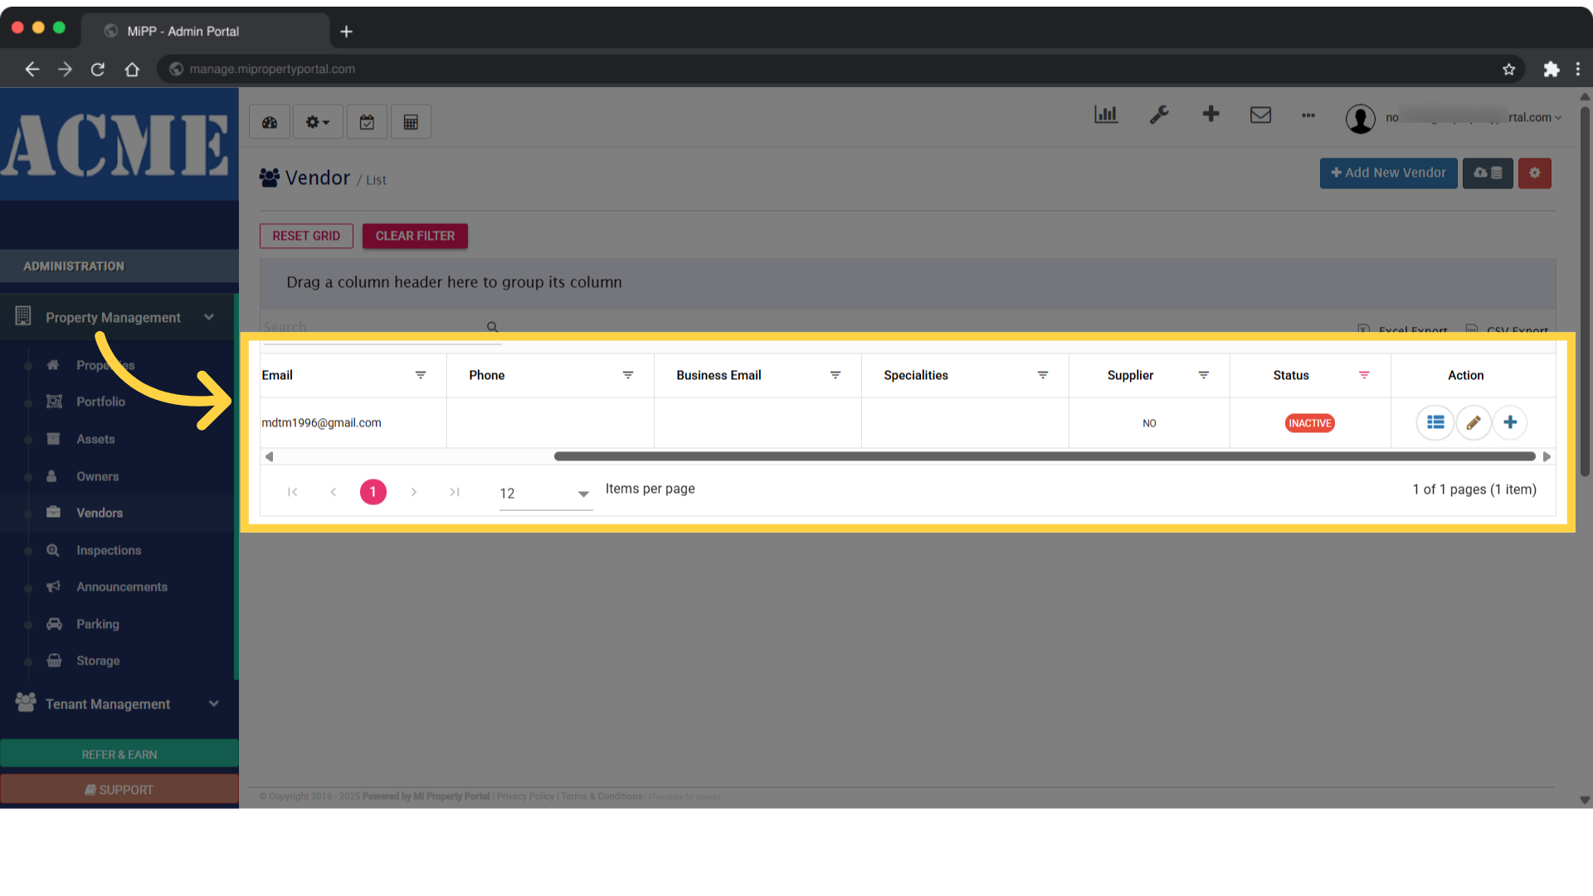Open Inspections from the sidebar menu
Image resolution: width=1593 pixels, height=896 pixels.
109,550
